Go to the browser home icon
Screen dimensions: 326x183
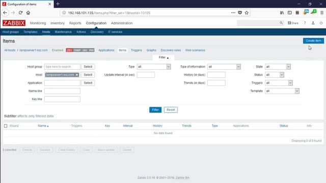tap(28, 13)
